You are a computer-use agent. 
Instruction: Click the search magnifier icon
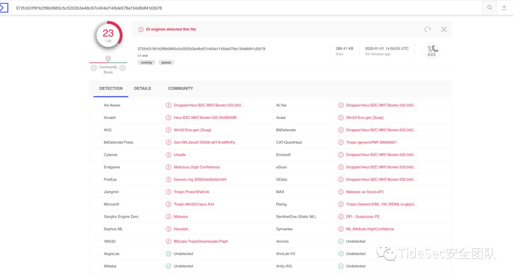[489, 8]
